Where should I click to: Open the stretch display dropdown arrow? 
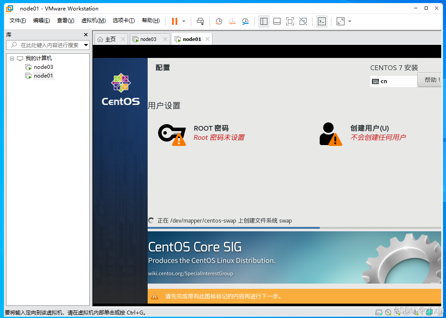(x=350, y=21)
